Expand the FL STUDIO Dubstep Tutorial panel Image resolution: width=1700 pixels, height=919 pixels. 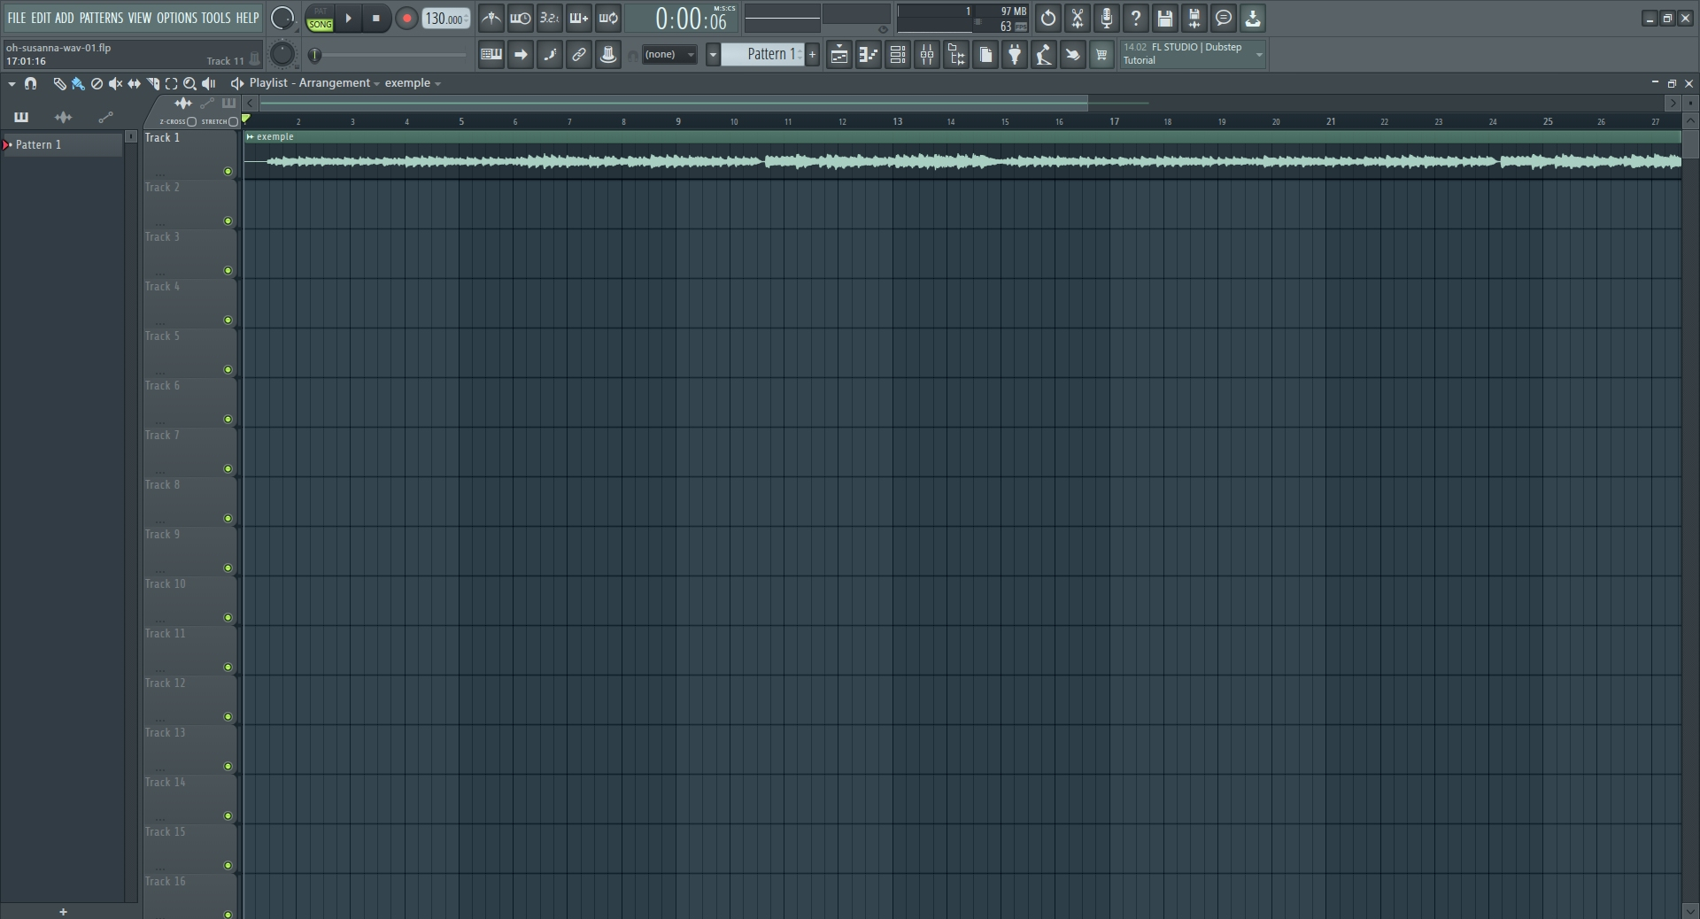click(x=1259, y=55)
